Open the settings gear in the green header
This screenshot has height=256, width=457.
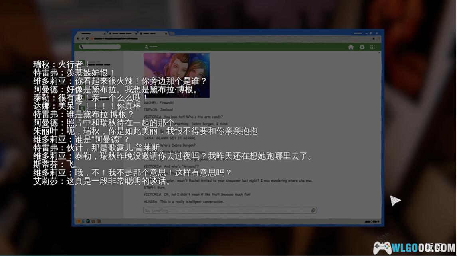point(362,47)
